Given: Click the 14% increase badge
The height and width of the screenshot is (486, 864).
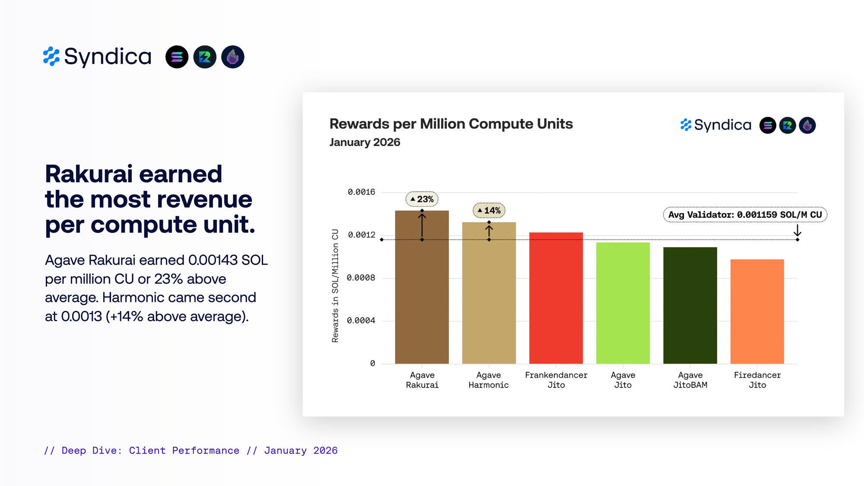Looking at the screenshot, I should 489,210.
